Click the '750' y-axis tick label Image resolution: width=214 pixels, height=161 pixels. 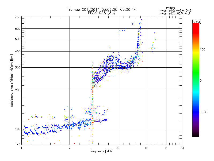[x=18, y=17]
